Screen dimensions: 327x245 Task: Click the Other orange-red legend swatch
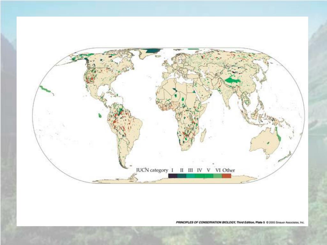[226, 176]
